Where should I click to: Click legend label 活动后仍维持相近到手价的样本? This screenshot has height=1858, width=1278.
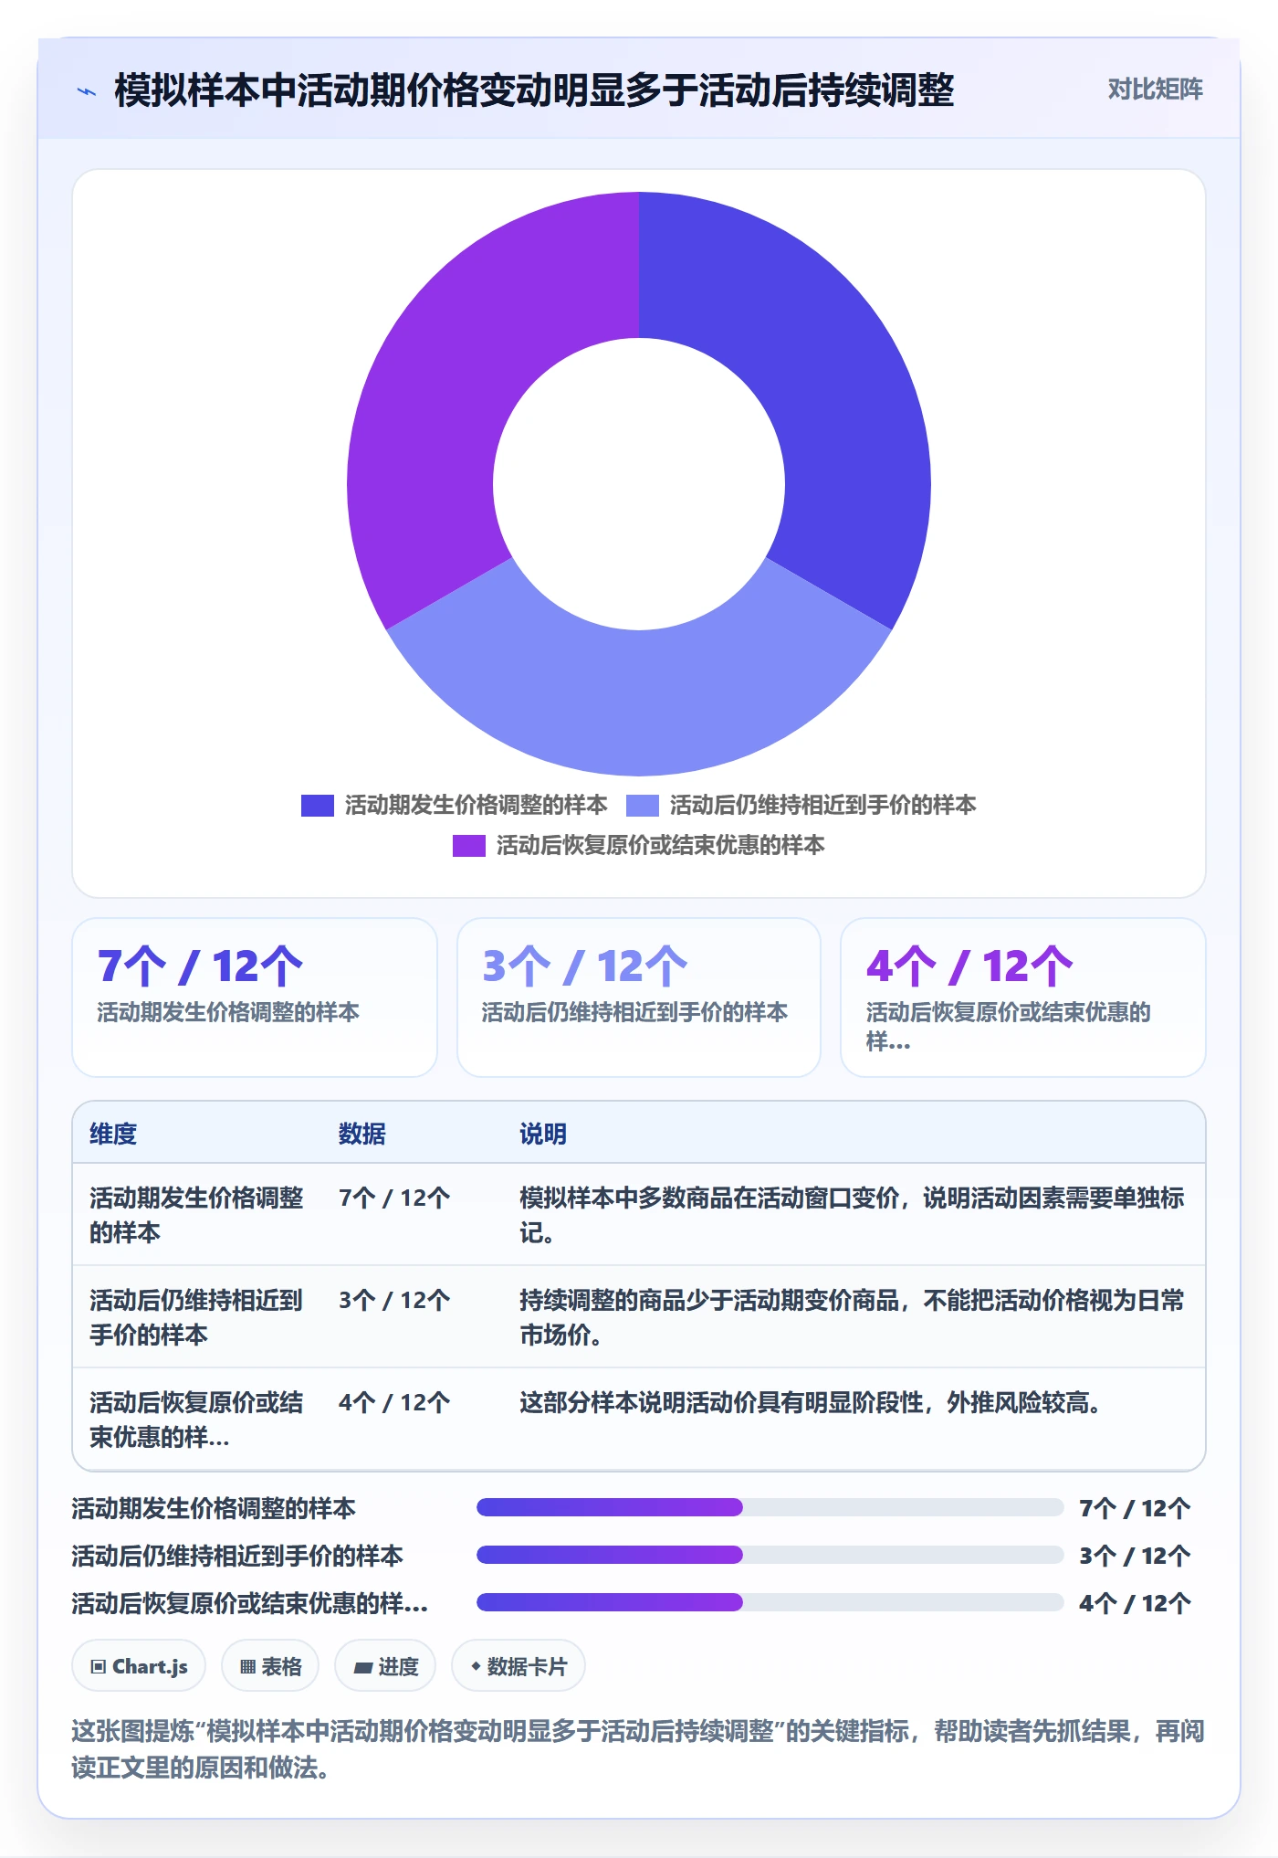(x=822, y=805)
